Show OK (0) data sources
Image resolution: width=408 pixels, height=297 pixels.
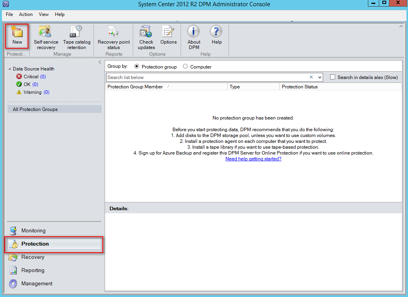[31, 84]
